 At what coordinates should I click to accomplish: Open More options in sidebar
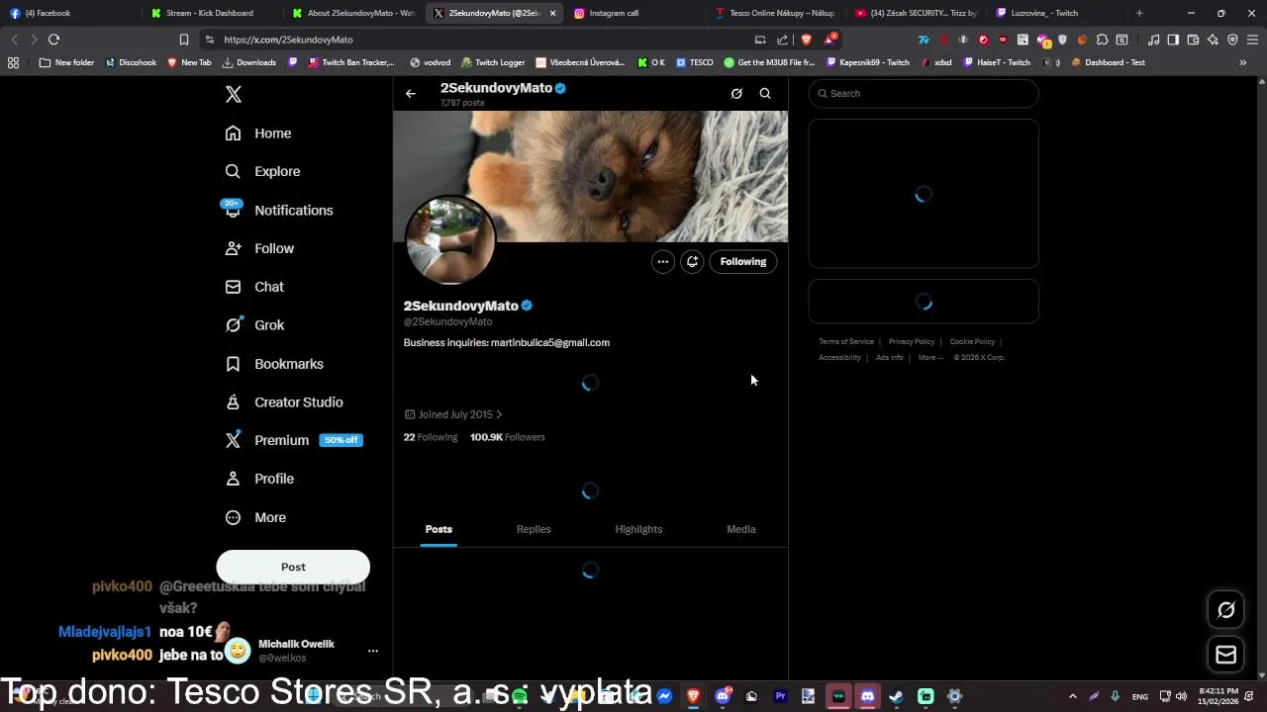click(255, 517)
